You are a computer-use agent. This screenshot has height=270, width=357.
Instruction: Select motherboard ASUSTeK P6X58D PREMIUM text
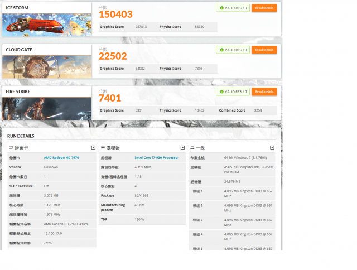coord(249,170)
